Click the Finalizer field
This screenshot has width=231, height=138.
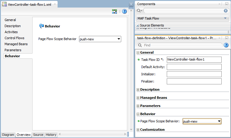[194, 81]
